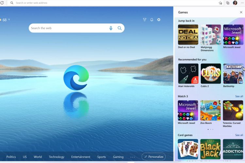Open the rewards trophy icon
Image resolution: width=245 pixels, height=163 pixels.
pos(144,20)
